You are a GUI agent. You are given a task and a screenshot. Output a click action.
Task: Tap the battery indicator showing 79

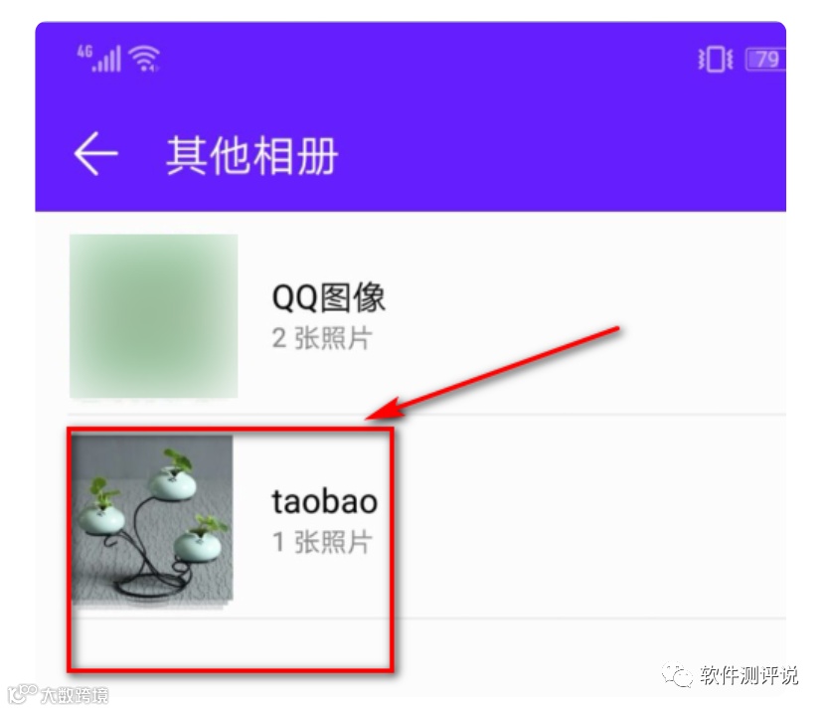click(x=765, y=59)
